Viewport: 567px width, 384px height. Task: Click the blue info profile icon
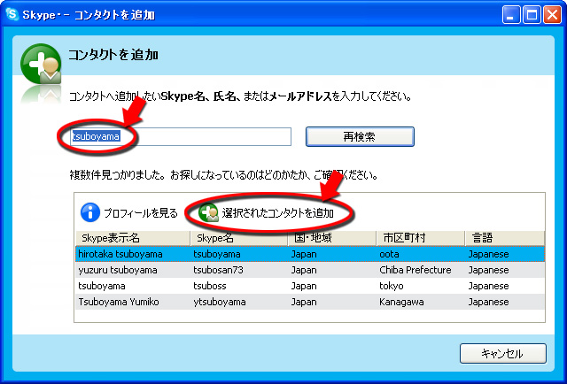pos(90,212)
